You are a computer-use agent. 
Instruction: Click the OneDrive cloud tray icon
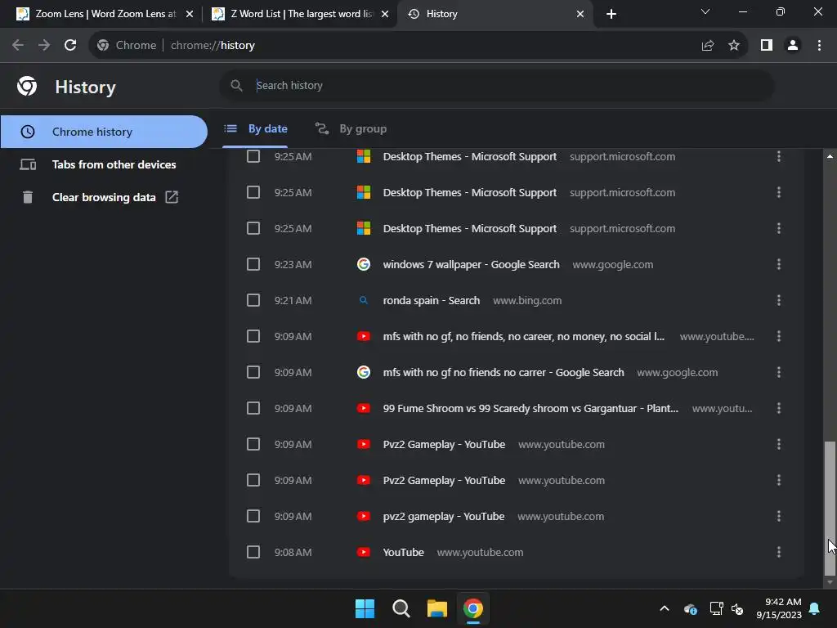(x=690, y=608)
